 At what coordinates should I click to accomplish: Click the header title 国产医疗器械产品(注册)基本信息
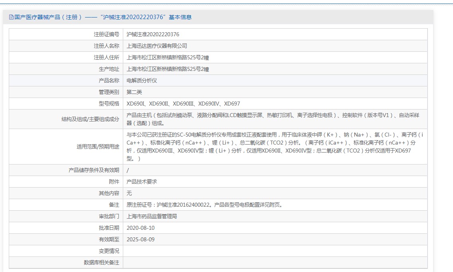pyautogui.click(x=103, y=17)
